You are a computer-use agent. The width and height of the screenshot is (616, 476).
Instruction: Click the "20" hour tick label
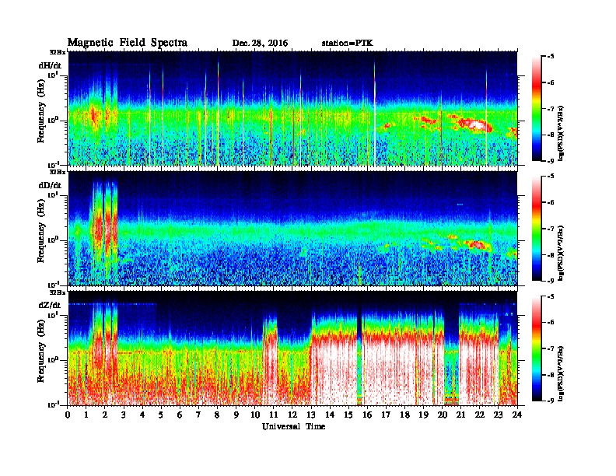[x=443, y=415]
